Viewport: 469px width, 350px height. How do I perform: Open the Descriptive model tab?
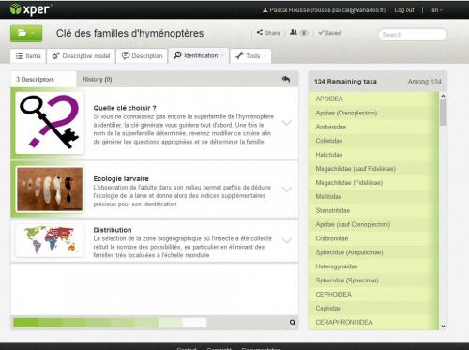click(x=81, y=56)
